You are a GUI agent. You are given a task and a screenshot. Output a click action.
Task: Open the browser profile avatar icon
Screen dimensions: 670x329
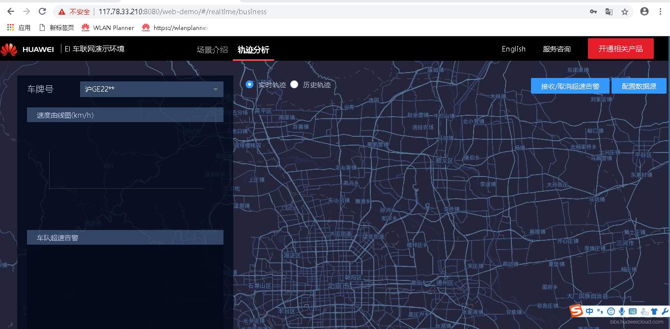644,11
